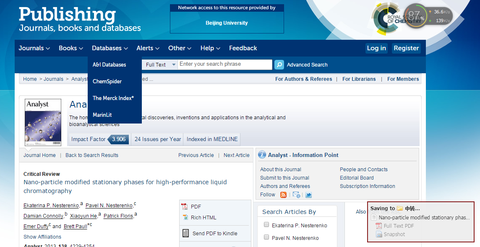Click the PDF file icon
Image resolution: width=480 pixels, height=247 pixels.
[185, 207]
